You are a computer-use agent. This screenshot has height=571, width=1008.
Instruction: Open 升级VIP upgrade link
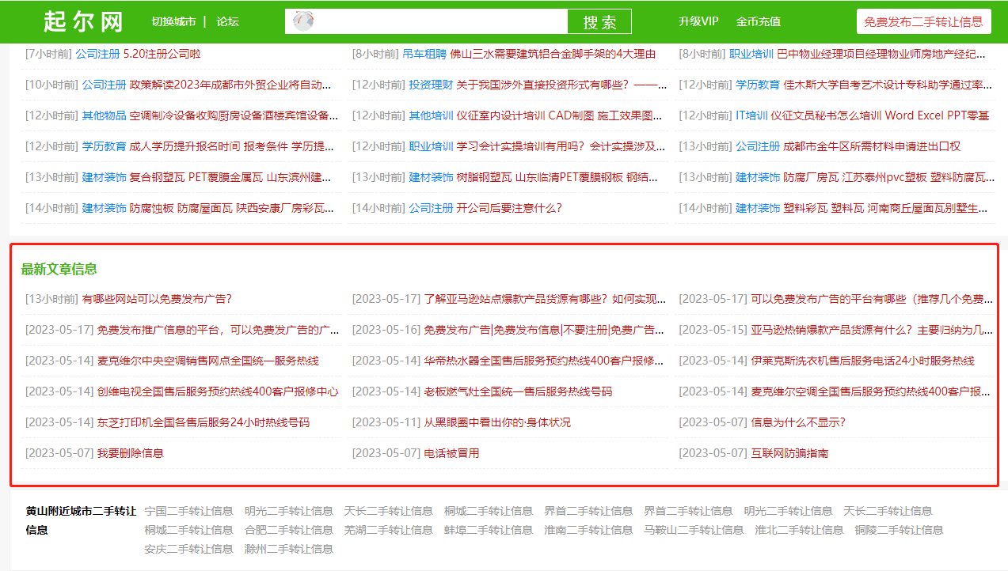[698, 21]
